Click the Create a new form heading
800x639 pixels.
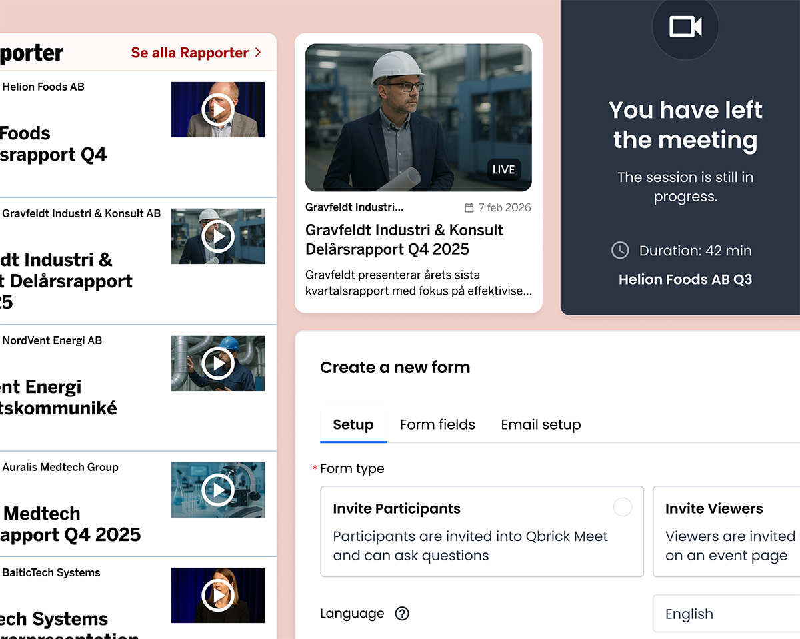(395, 367)
